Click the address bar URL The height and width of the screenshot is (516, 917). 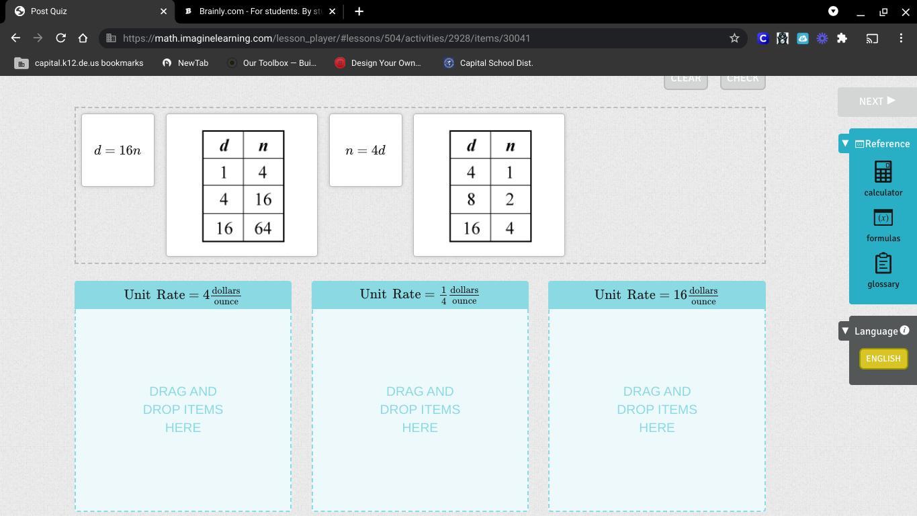point(326,38)
